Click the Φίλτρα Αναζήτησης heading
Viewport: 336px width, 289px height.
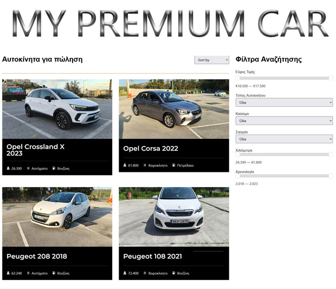[x=268, y=59]
